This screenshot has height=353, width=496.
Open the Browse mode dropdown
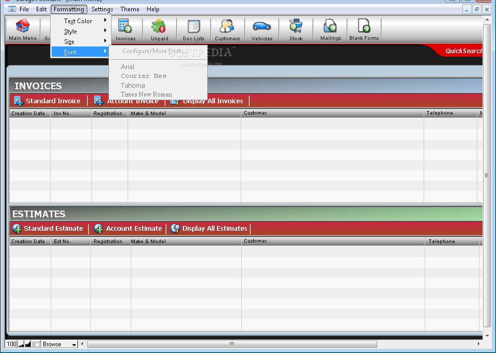pyautogui.click(x=59, y=344)
